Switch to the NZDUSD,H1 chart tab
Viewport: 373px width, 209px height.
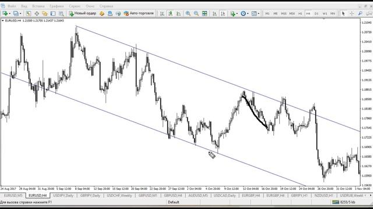(323, 196)
